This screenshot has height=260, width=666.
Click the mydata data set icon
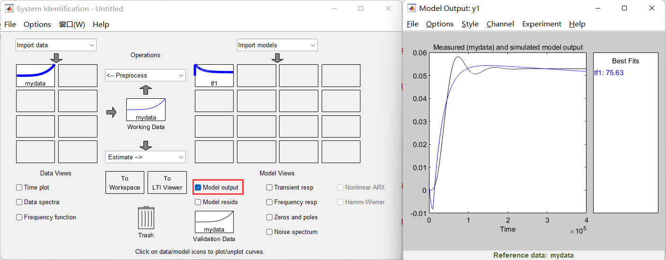pos(35,76)
